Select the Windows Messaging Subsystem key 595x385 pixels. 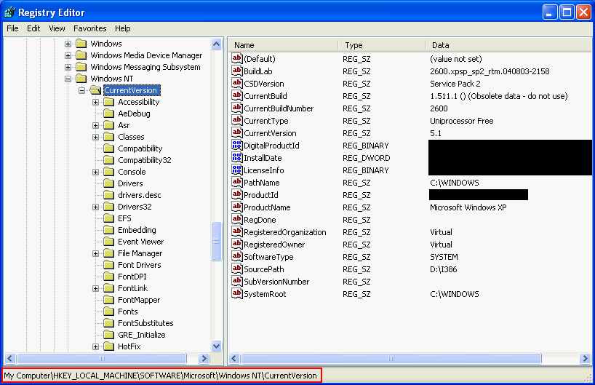pyautogui.click(x=145, y=67)
